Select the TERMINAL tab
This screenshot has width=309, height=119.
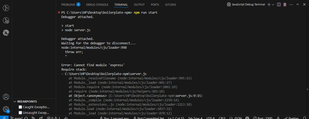[121, 5]
